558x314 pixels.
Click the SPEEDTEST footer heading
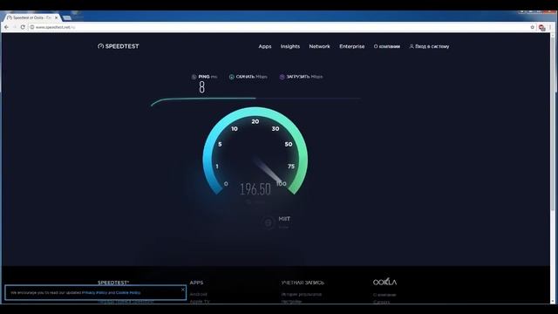[x=113, y=283]
